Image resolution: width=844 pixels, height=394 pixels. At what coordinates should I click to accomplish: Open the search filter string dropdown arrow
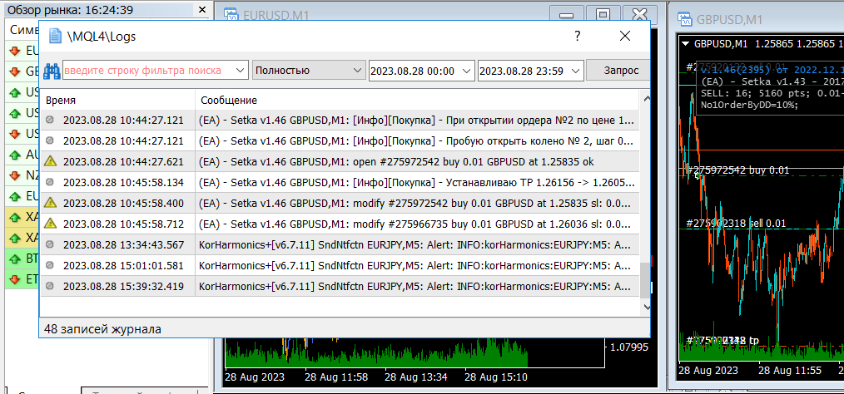click(241, 71)
